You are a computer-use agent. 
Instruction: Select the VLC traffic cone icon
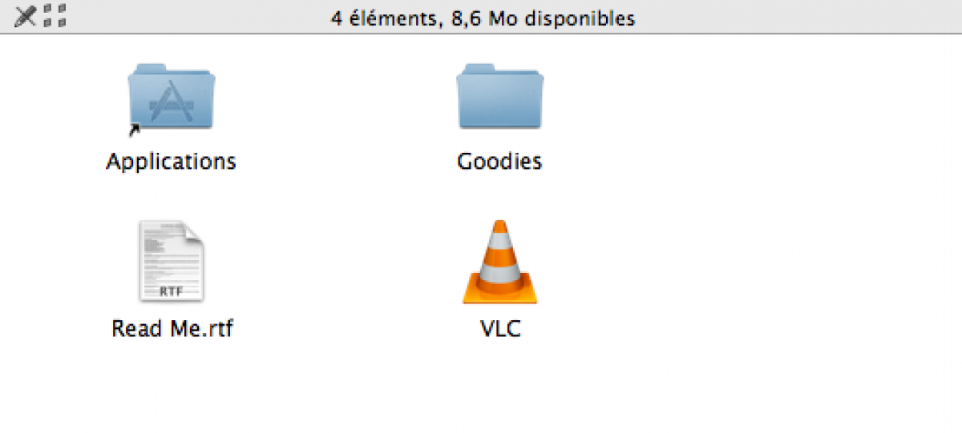(x=500, y=262)
